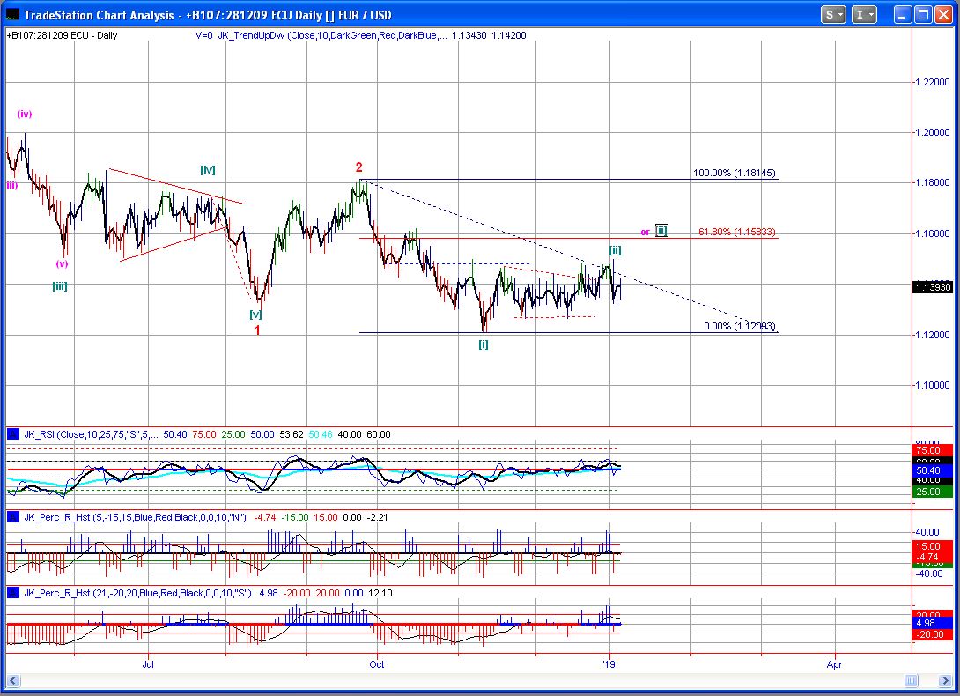Viewport: 960px width, 696px height.
Task: Click the Oct date axis label
Action: click(x=377, y=664)
